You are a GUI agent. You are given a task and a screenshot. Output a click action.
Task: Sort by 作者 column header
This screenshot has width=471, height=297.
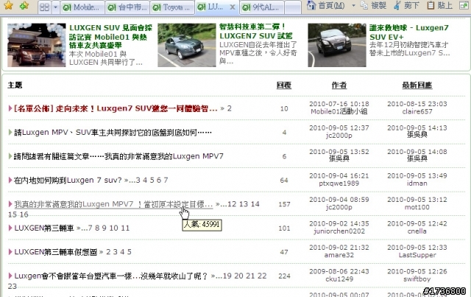coord(339,85)
